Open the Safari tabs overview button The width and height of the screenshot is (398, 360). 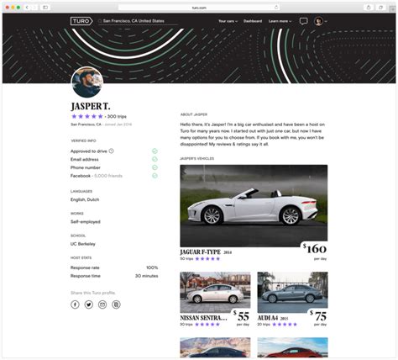click(380, 8)
